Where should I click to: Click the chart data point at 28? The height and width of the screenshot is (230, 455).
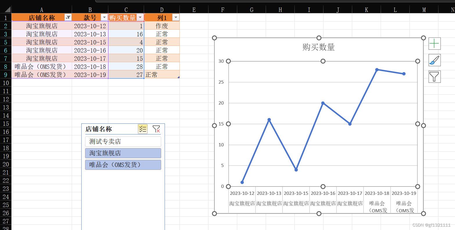point(377,70)
